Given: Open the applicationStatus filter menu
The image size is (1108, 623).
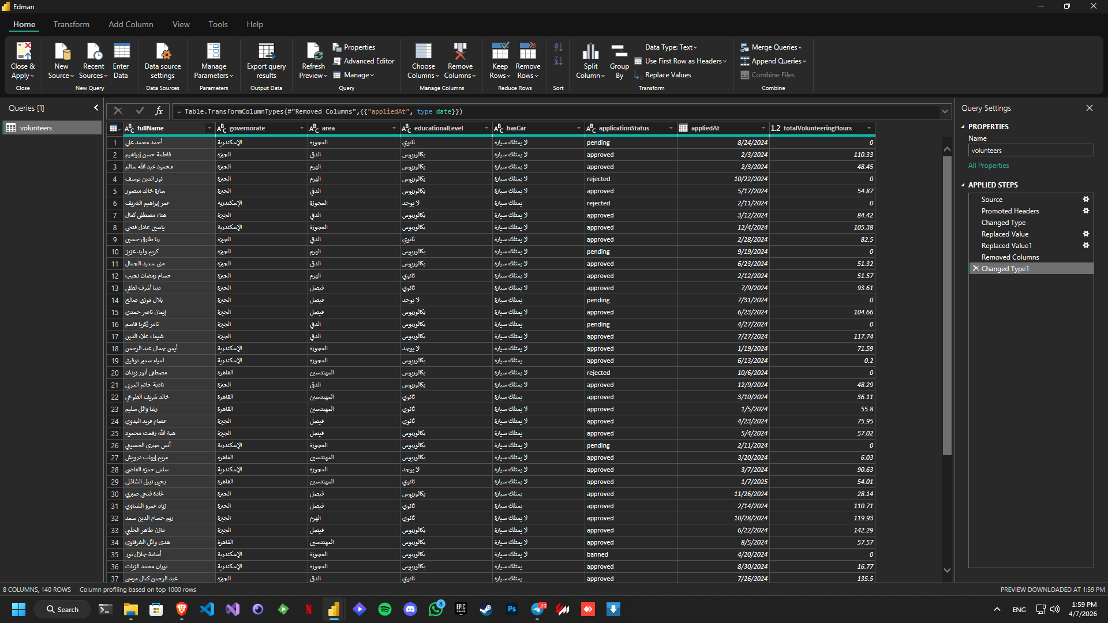Looking at the screenshot, I should [x=671, y=128].
